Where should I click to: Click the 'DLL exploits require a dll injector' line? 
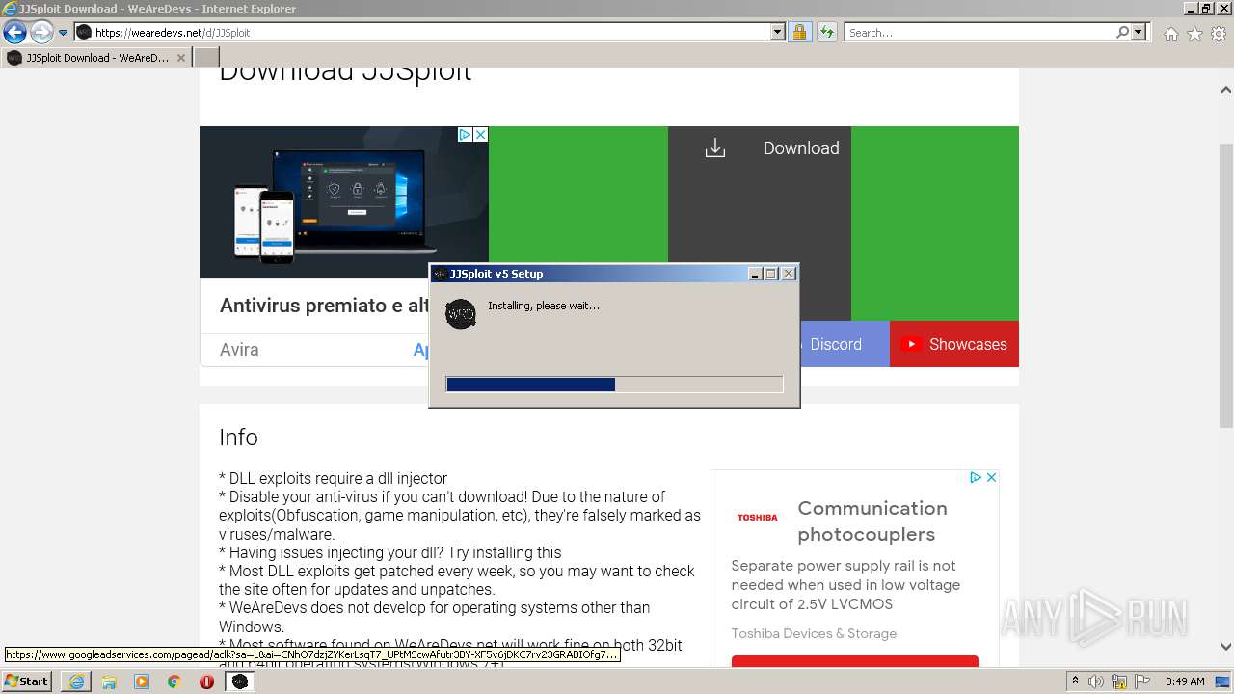click(x=334, y=478)
